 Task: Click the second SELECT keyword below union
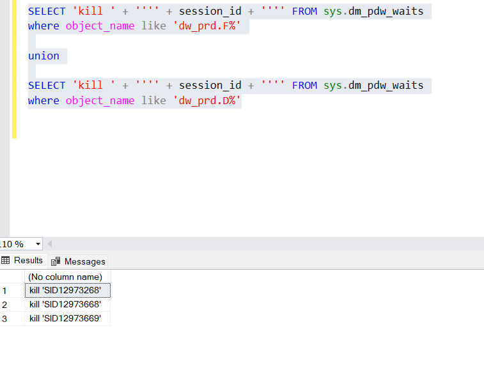[x=47, y=86]
